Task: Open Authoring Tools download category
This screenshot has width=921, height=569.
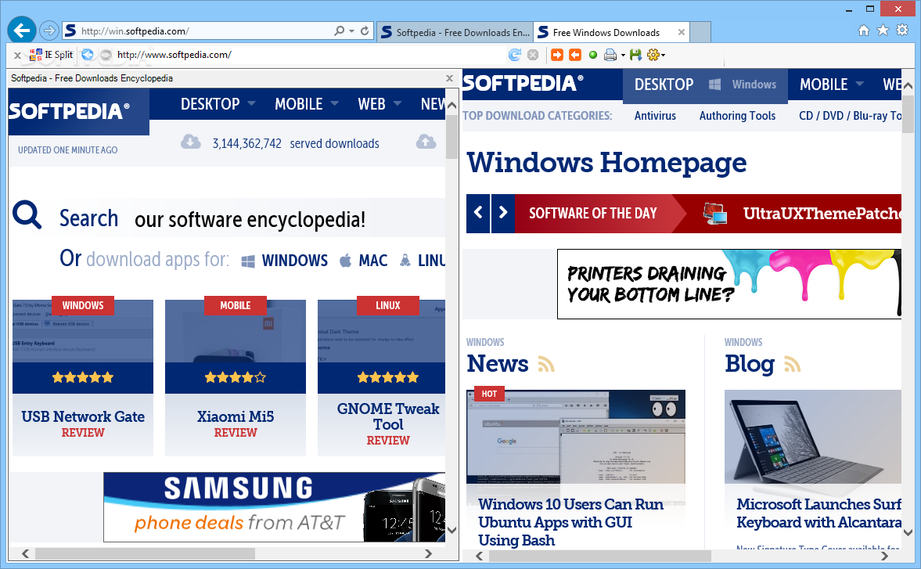Action: pos(737,116)
